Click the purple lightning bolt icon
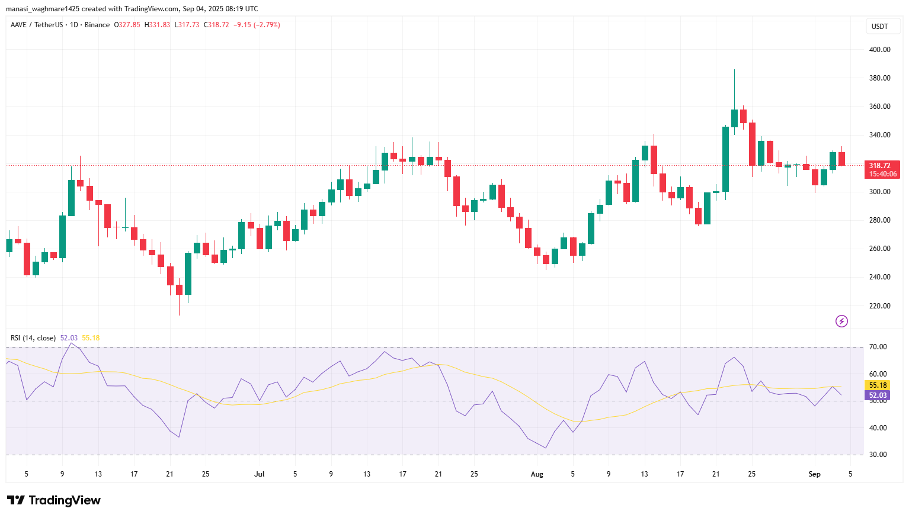909x518 pixels. 841,321
